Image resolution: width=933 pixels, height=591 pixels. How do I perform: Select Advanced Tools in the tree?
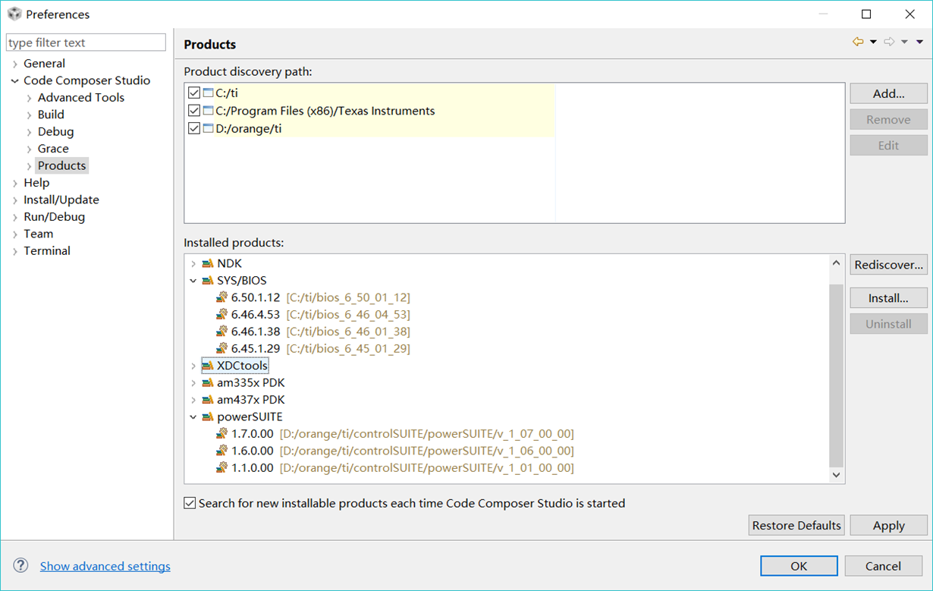coord(81,97)
